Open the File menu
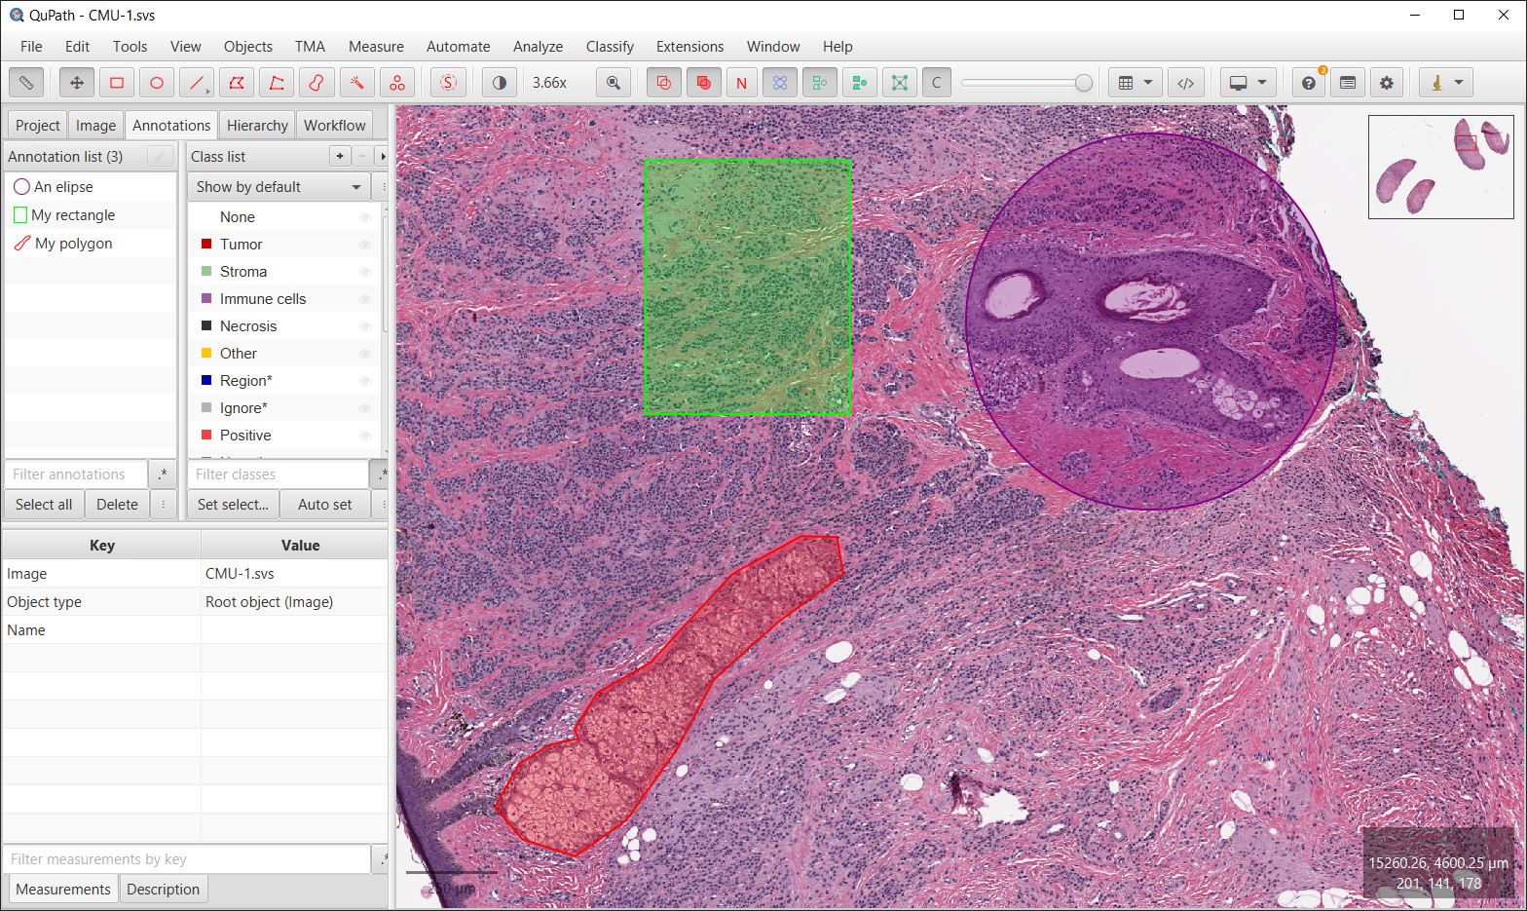The image size is (1527, 911). pyautogui.click(x=31, y=47)
